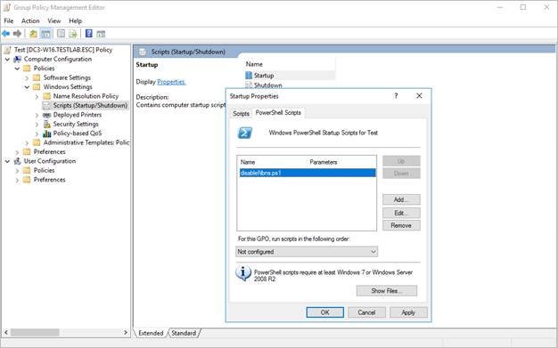Click the Back arrow toolbar icon
This screenshot has height=348, width=558.
5,34
